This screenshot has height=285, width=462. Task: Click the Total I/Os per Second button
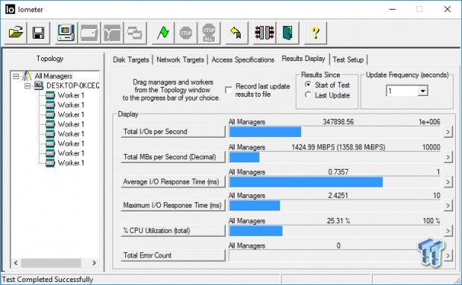173,132
